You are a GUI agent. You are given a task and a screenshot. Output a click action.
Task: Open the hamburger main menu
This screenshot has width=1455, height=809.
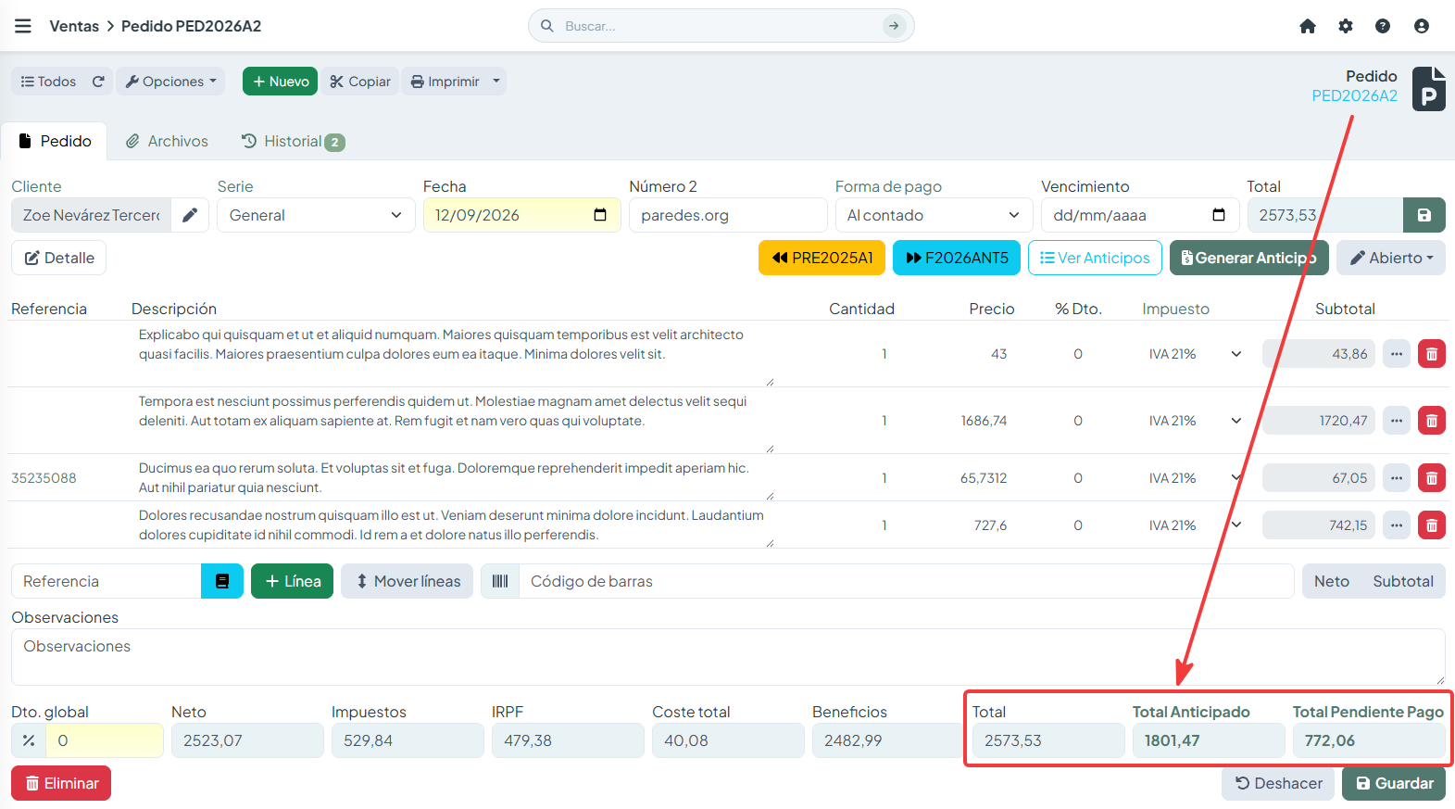[x=23, y=26]
